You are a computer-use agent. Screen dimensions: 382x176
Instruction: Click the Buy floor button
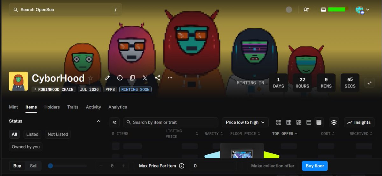(315, 166)
